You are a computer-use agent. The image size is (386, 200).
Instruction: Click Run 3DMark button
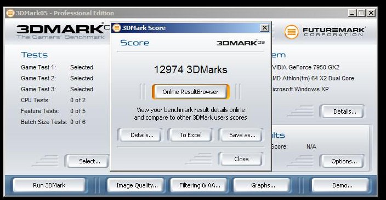coord(49,185)
